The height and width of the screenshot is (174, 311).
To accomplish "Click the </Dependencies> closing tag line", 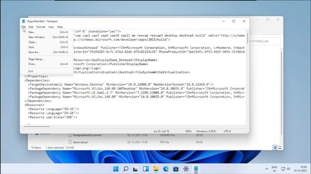I will [38, 101].
